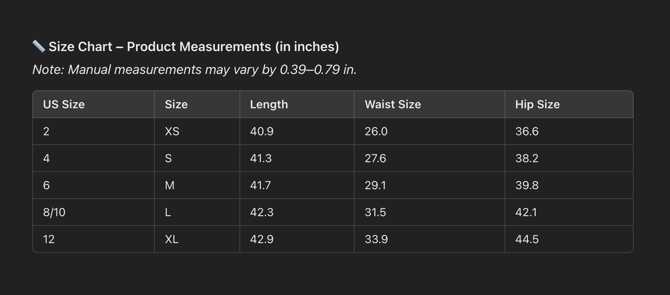Viewport: 670px width, 295px height.
Task: Select the US size 12 cell
Action: [x=49, y=239]
